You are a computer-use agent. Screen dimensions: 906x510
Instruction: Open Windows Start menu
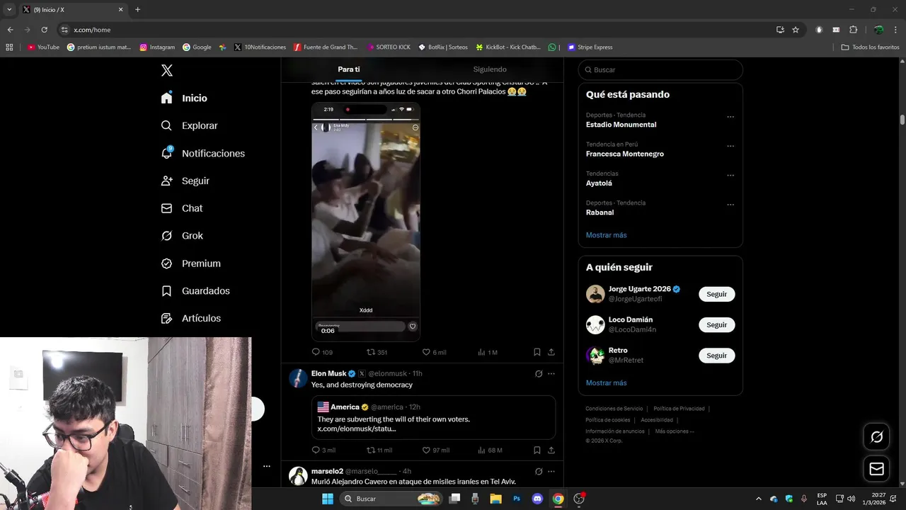click(x=328, y=499)
